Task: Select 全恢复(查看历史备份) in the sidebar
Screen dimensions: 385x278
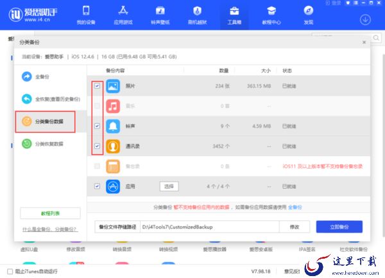Action: coord(50,99)
